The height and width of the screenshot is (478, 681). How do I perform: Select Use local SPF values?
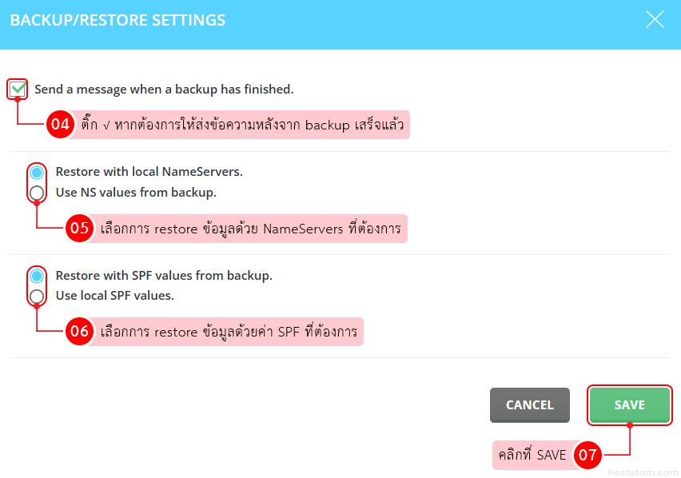pyautogui.click(x=37, y=297)
